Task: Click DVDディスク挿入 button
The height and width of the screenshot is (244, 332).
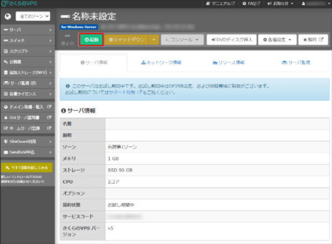Action: click(232, 40)
